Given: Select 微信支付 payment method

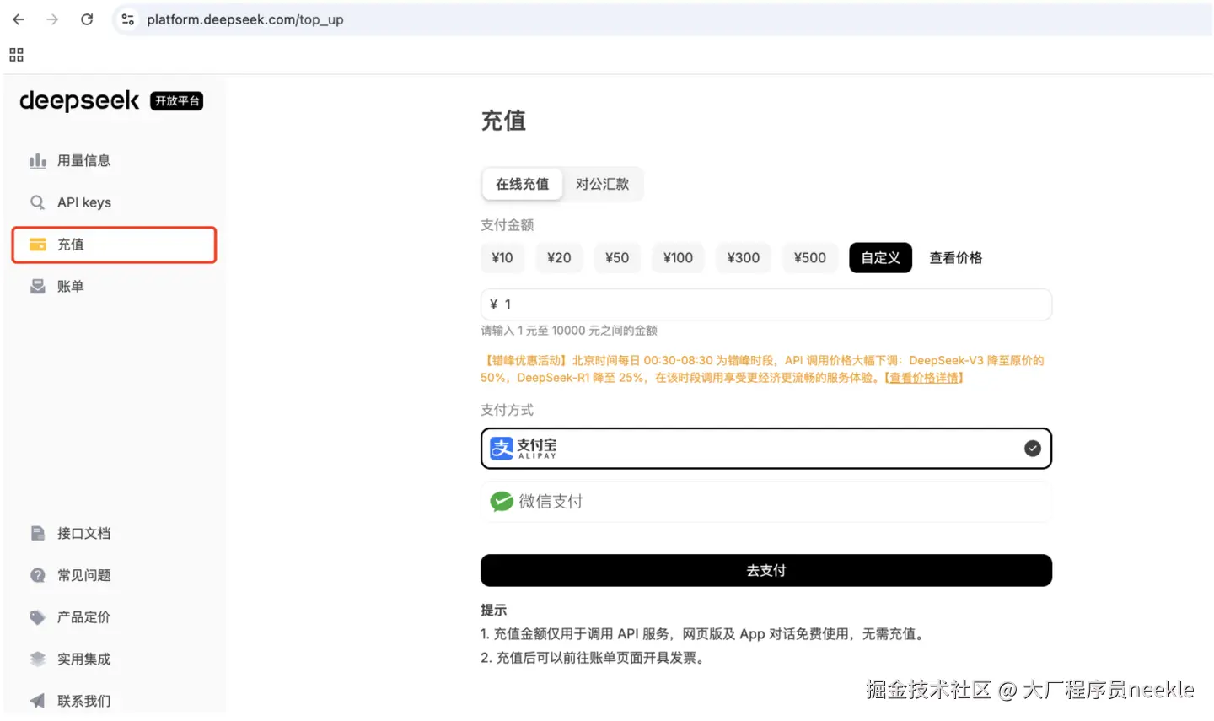Looking at the screenshot, I should point(766,502).
